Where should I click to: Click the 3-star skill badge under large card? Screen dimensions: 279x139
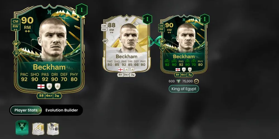click(x=57, y=96)
